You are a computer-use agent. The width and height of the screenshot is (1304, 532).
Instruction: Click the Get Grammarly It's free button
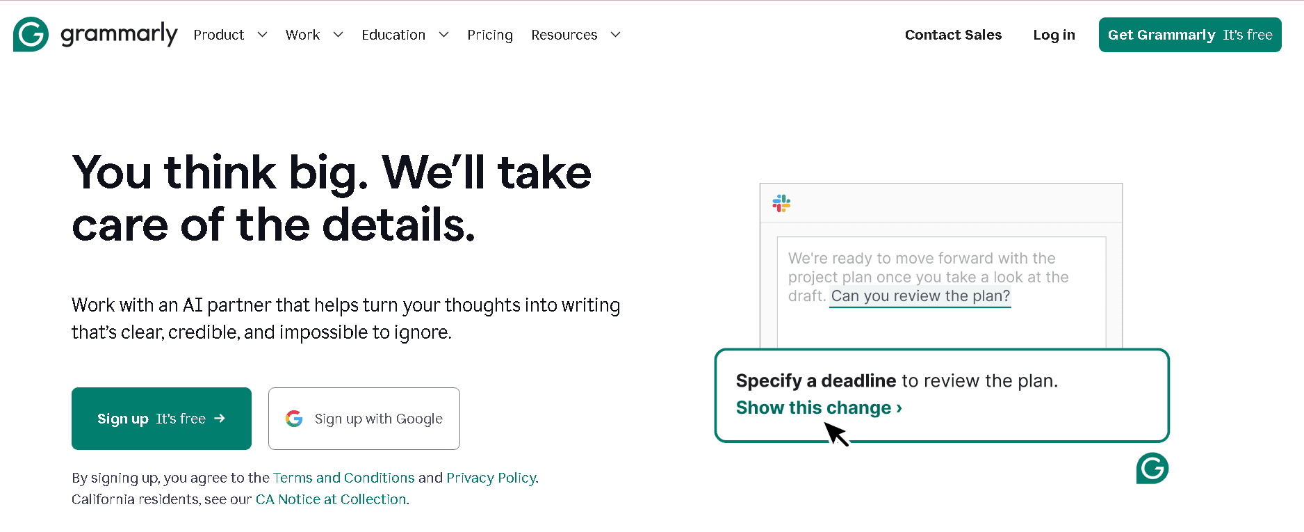click(x=1189, y=35)
